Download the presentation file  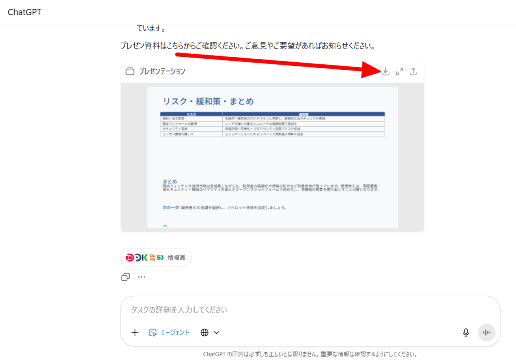pos(385,71)
